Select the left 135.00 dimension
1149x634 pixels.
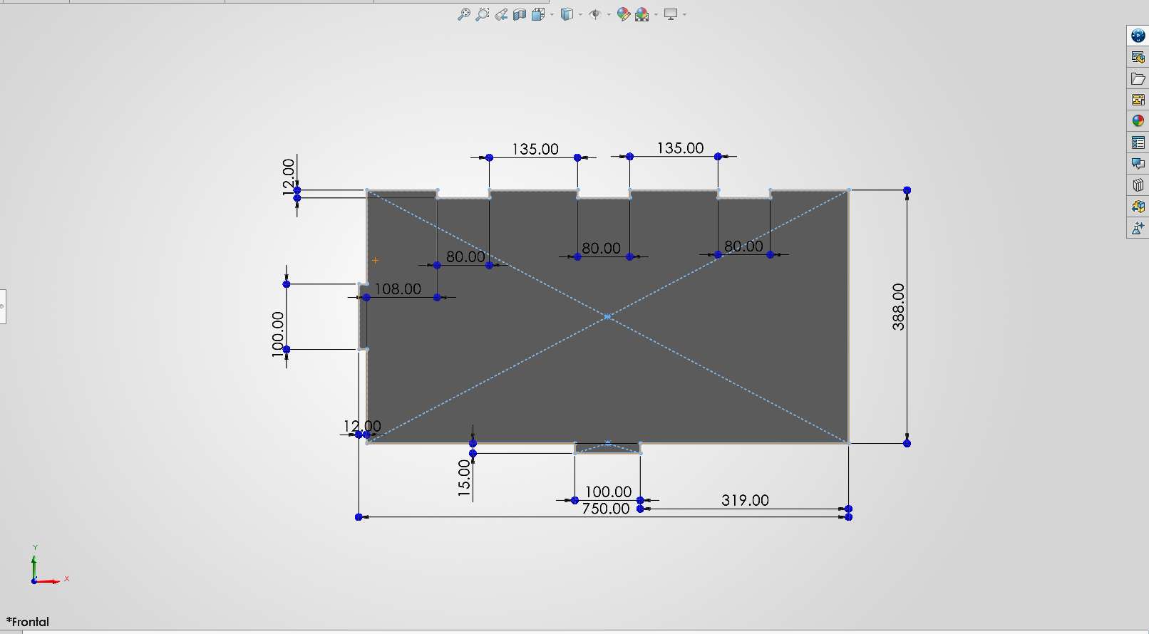(x=535, y=149)
